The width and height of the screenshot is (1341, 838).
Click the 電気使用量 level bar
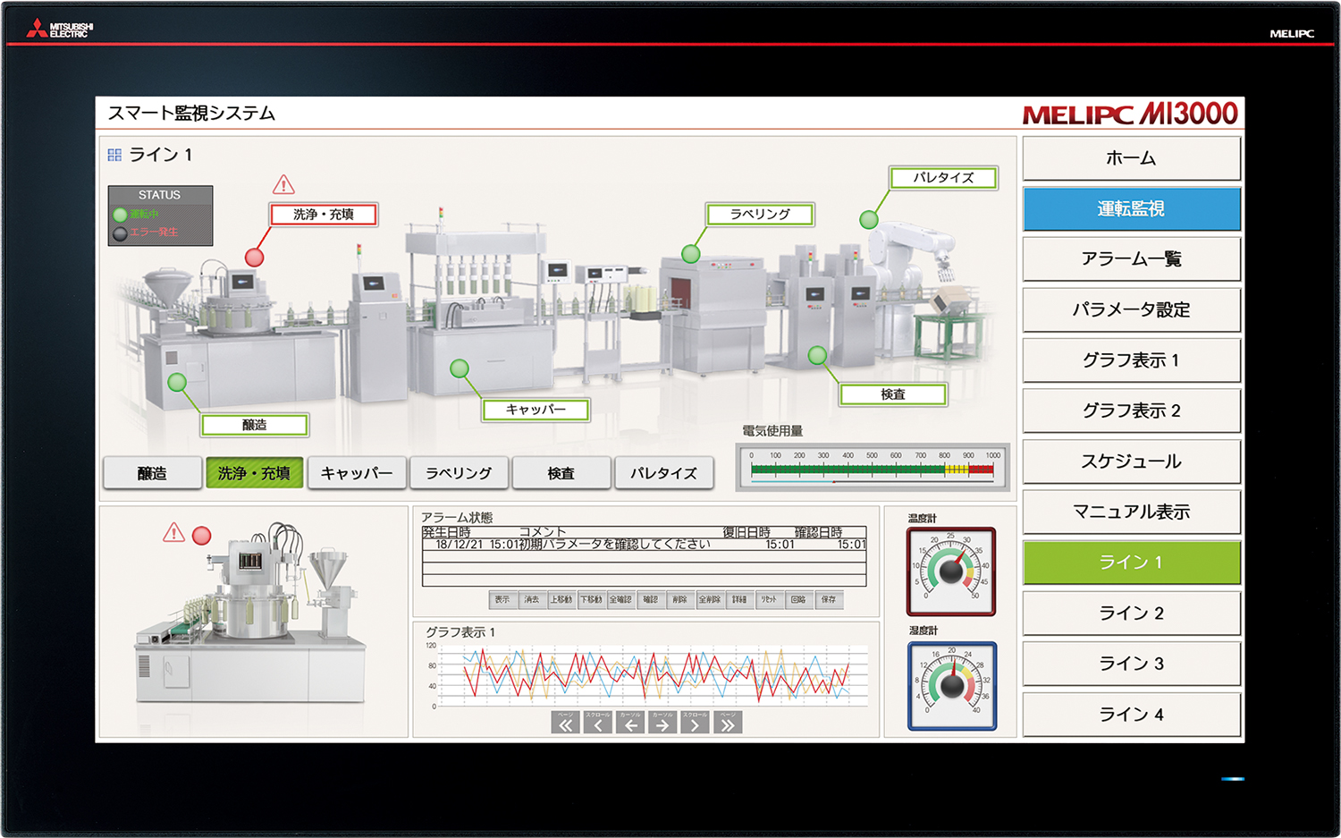(x=873, y=468)
